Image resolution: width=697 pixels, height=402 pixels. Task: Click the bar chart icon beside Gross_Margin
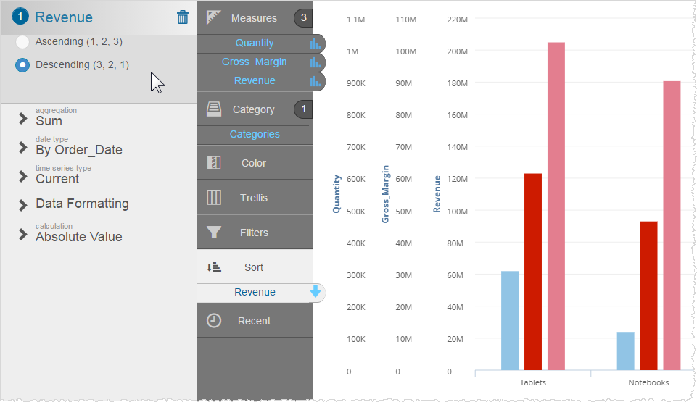click(315, 62)
